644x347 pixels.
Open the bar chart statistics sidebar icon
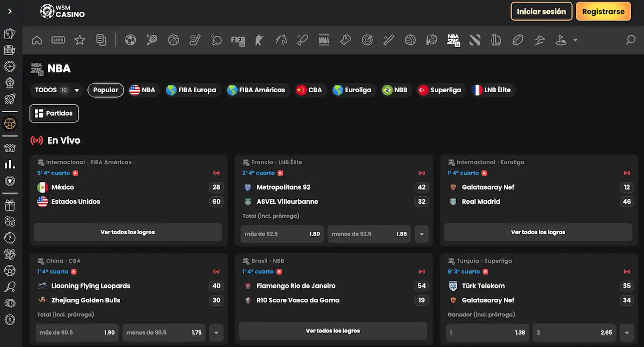(x=10, y=164)
